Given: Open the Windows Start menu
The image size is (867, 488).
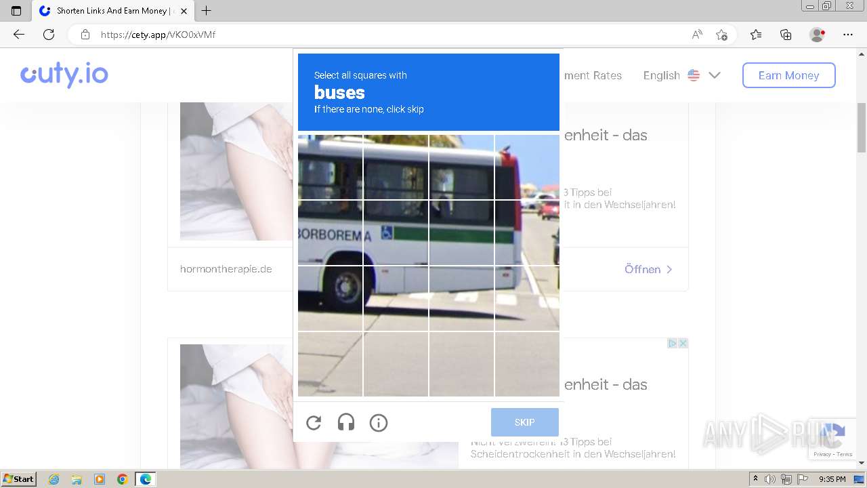Looking at the screenshot, I should (x=18, y=479).
